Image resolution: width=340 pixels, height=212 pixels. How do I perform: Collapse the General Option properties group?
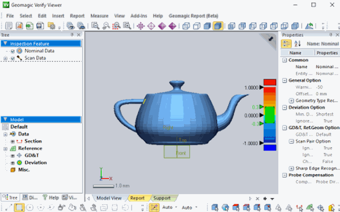(x=285, y=80)
